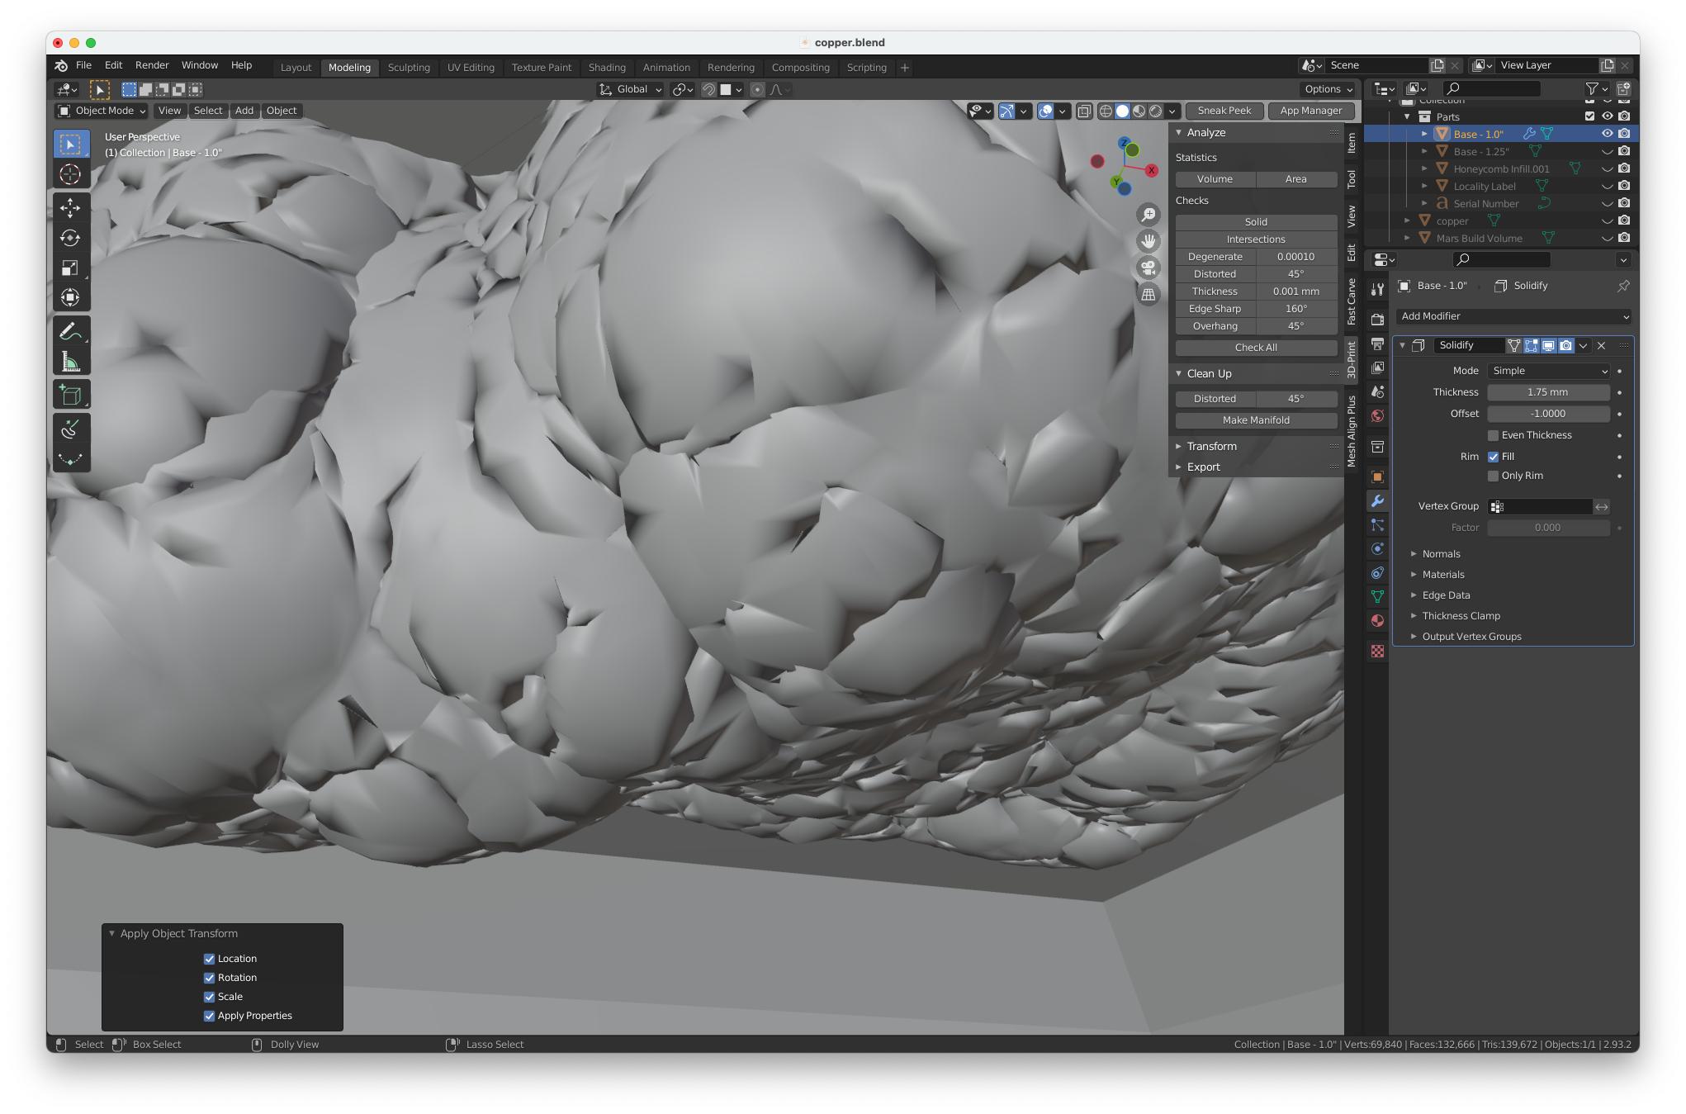Viewport: 1686px width, 1114px height.
Task: Uncheck Rim Fill checkbox
Action: (1493, 457)
